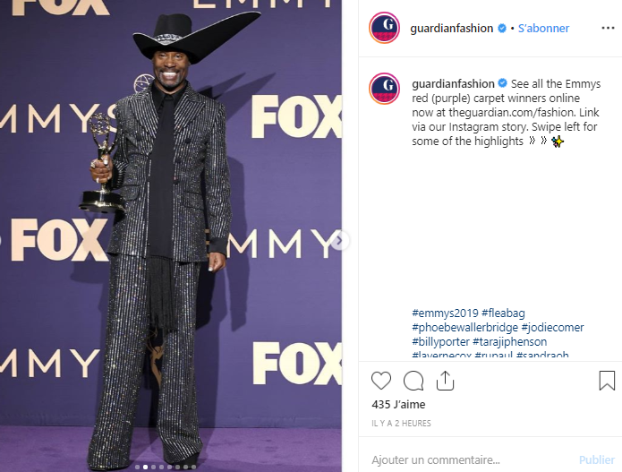The height and width of the screenshot is (472, 622).
Task: Save post using bookmark icon
Action: click(x=607, y=381)
